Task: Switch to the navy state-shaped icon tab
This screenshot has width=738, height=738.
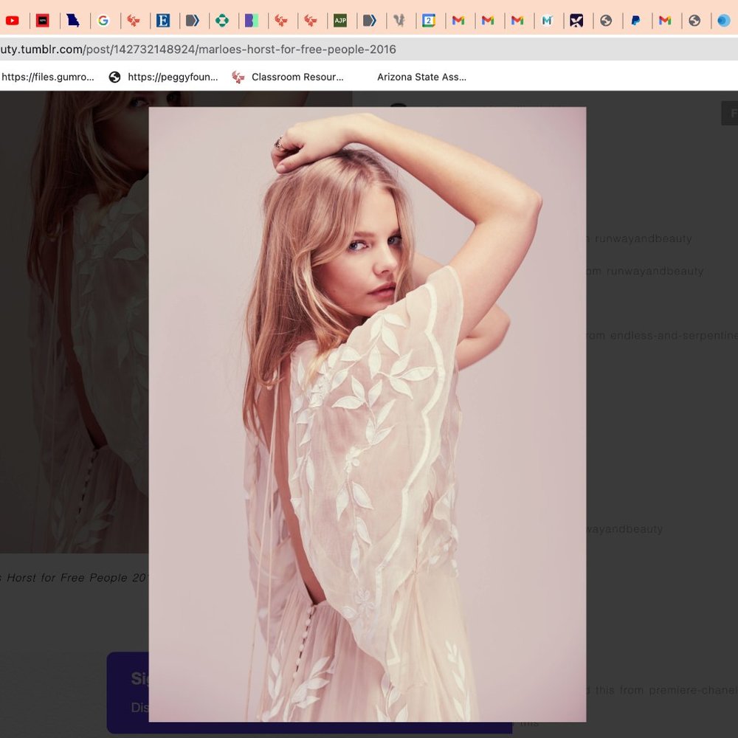Action: (73, 21)
